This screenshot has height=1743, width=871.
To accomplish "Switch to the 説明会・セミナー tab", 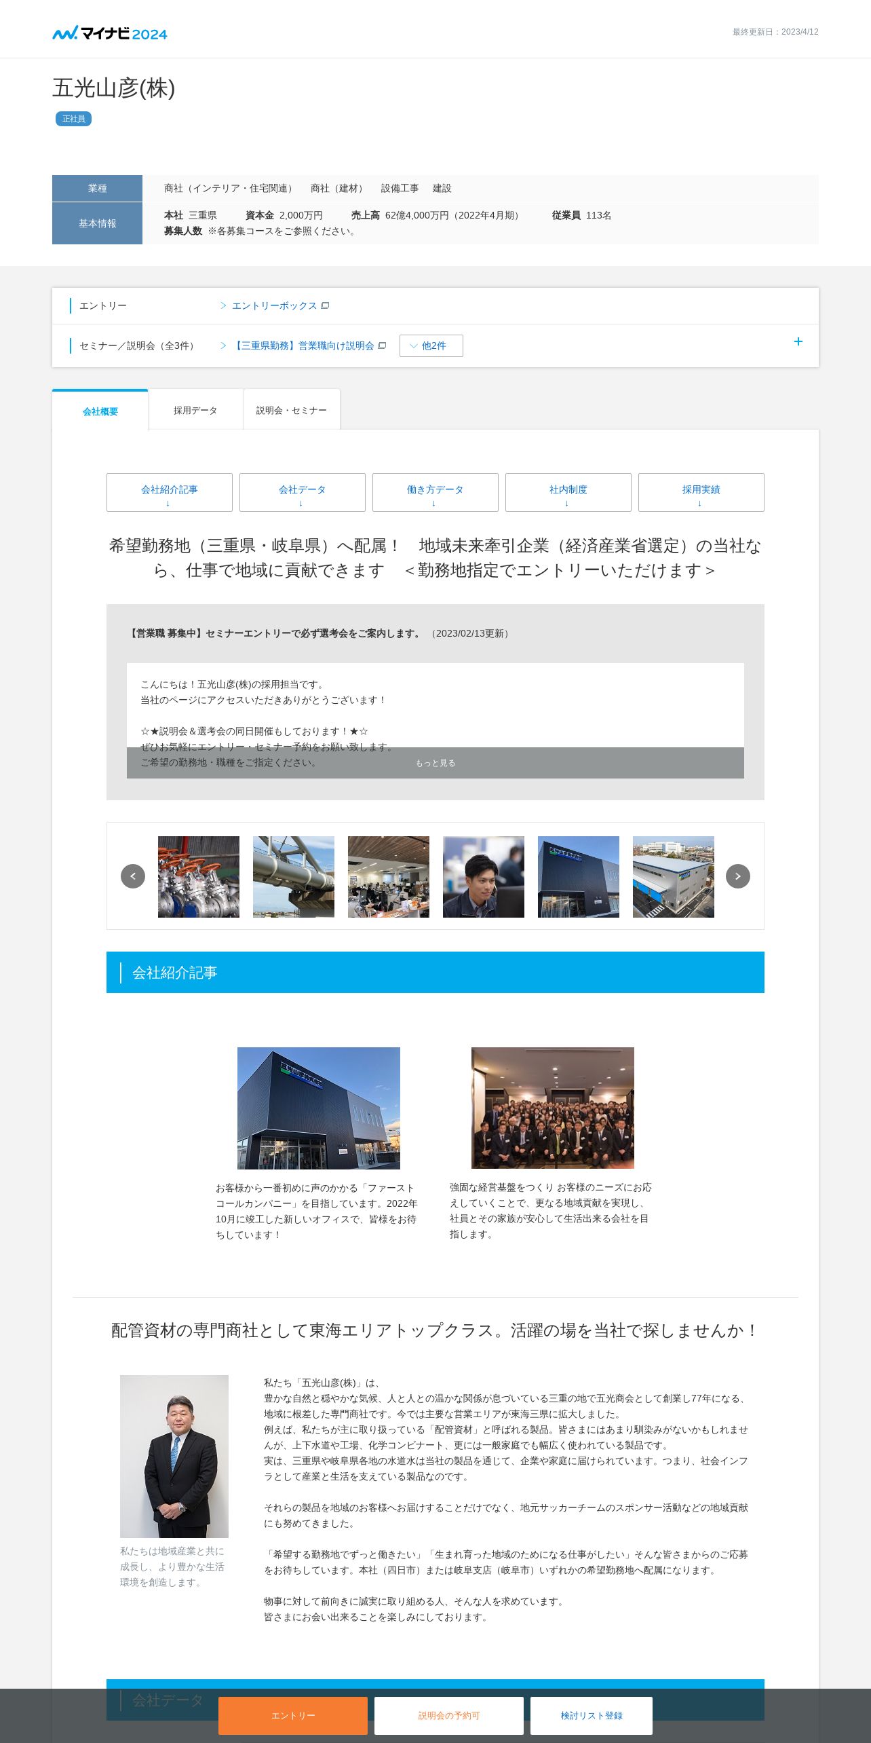I will [292, 410].
